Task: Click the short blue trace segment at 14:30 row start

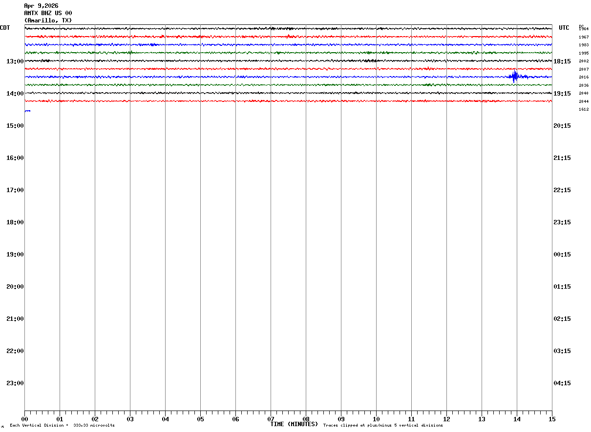Action: click(x=27, y=111)
